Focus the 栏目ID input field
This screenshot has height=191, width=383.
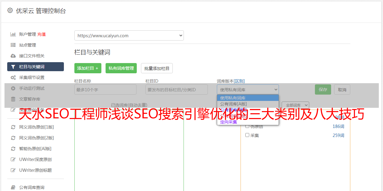tap(177, 89)
